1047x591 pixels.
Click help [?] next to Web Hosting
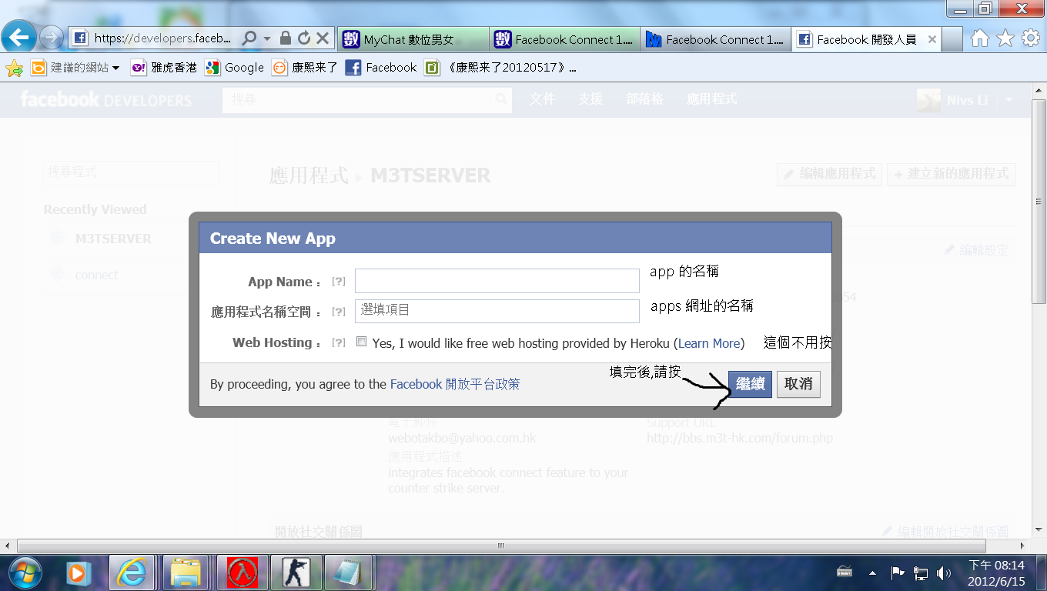(x=338, y=342)
